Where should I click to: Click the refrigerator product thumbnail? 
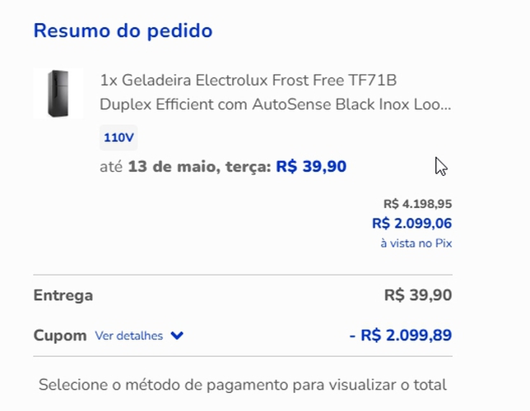[58, 94]
